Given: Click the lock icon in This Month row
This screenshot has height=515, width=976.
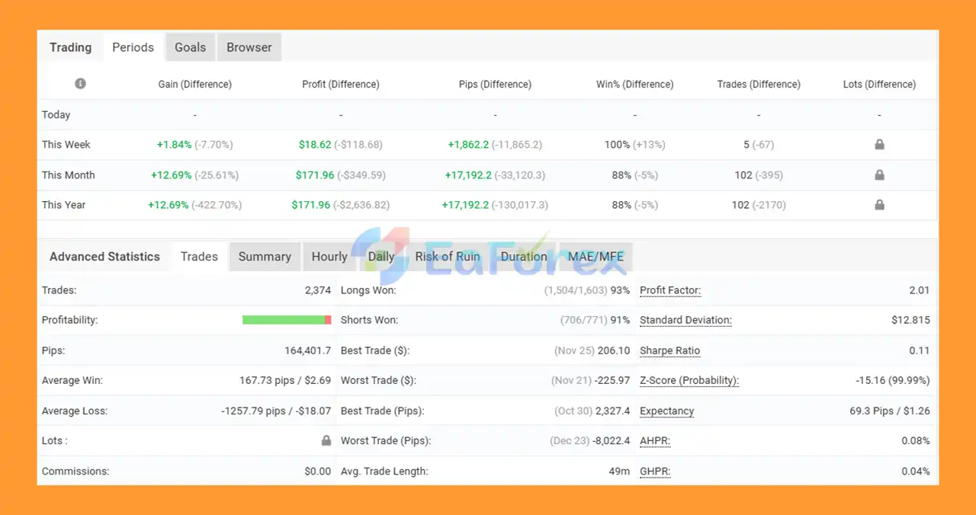Looking at the screenshot, I should 879,175.
